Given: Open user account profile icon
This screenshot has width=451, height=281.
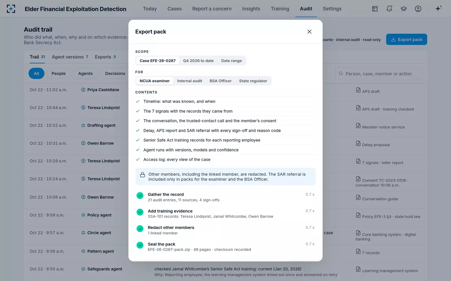Looking at the screenshot, I should [x=418, y=9].
